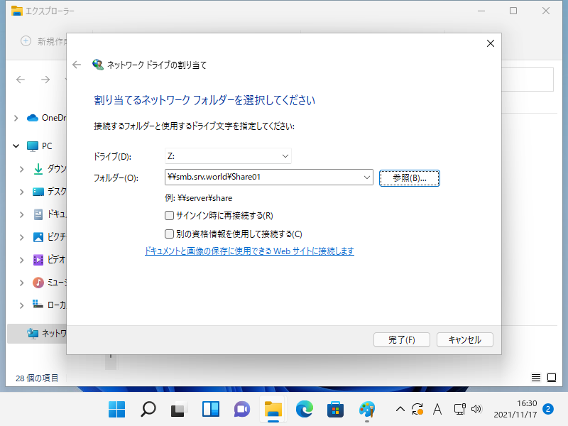The image size is (568, 426).
Task: Click the folder path text field
Action: 263,177
